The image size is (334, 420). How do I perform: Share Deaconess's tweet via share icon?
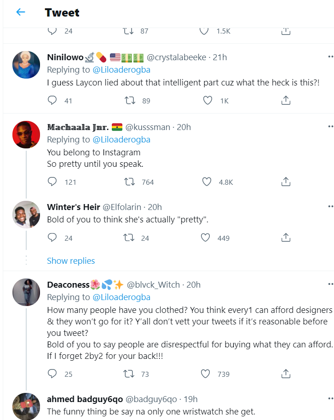[285, 374]
